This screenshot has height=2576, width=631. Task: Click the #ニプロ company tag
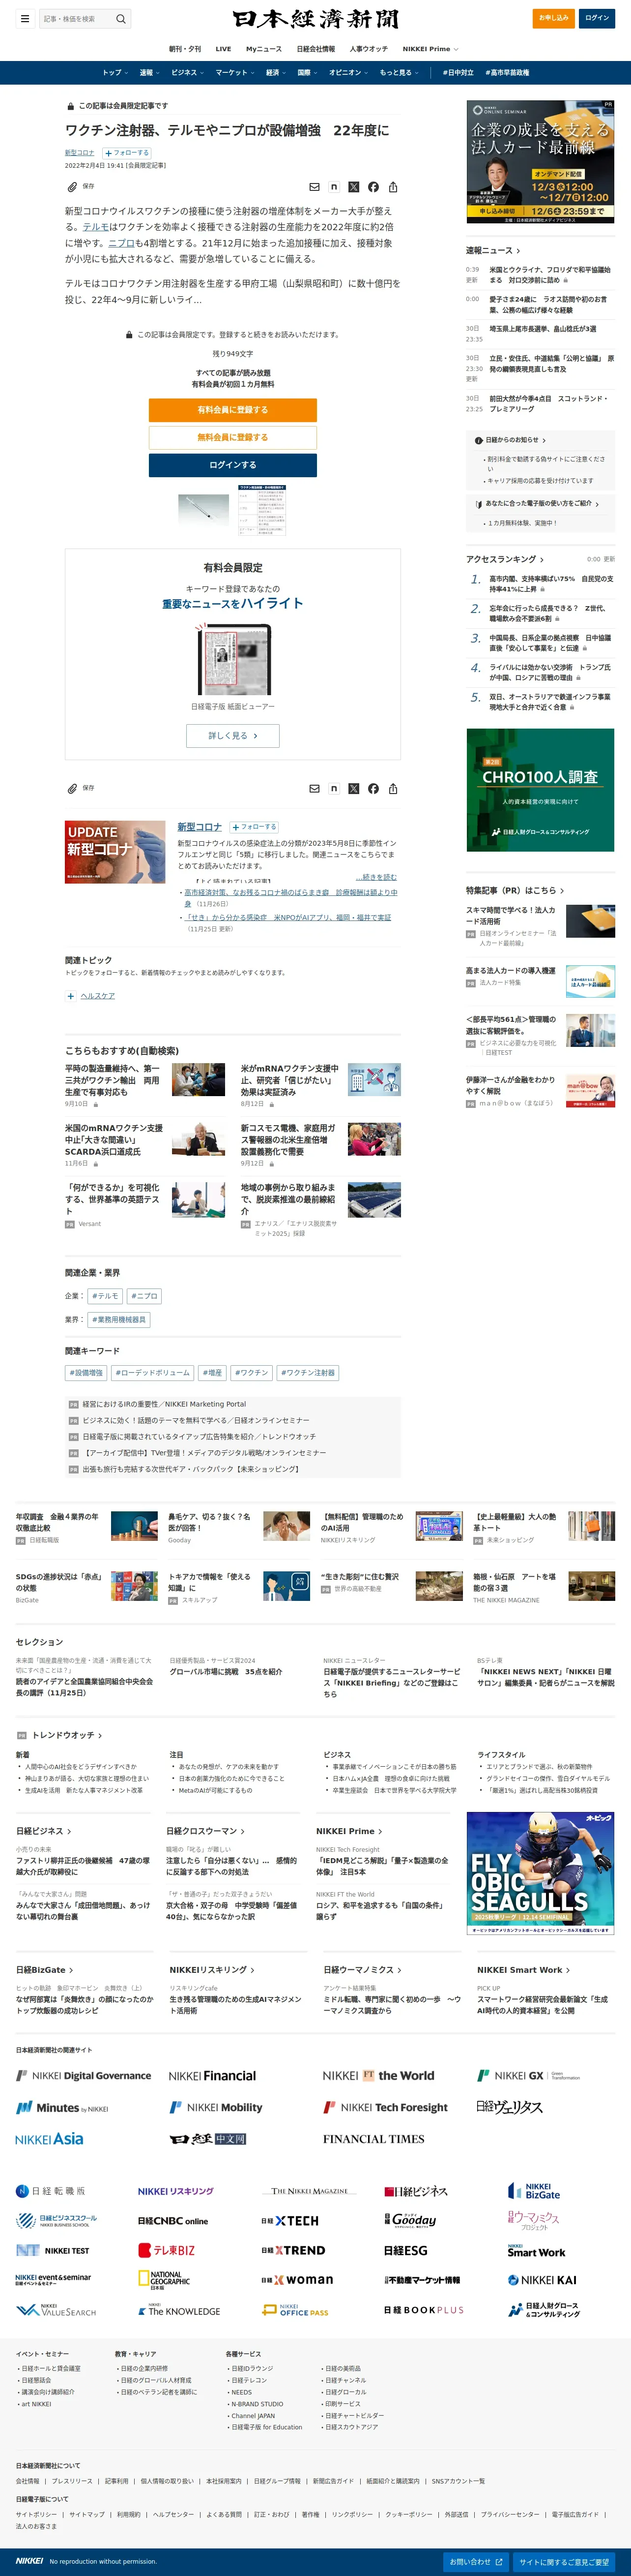[x=144, y=1296]
